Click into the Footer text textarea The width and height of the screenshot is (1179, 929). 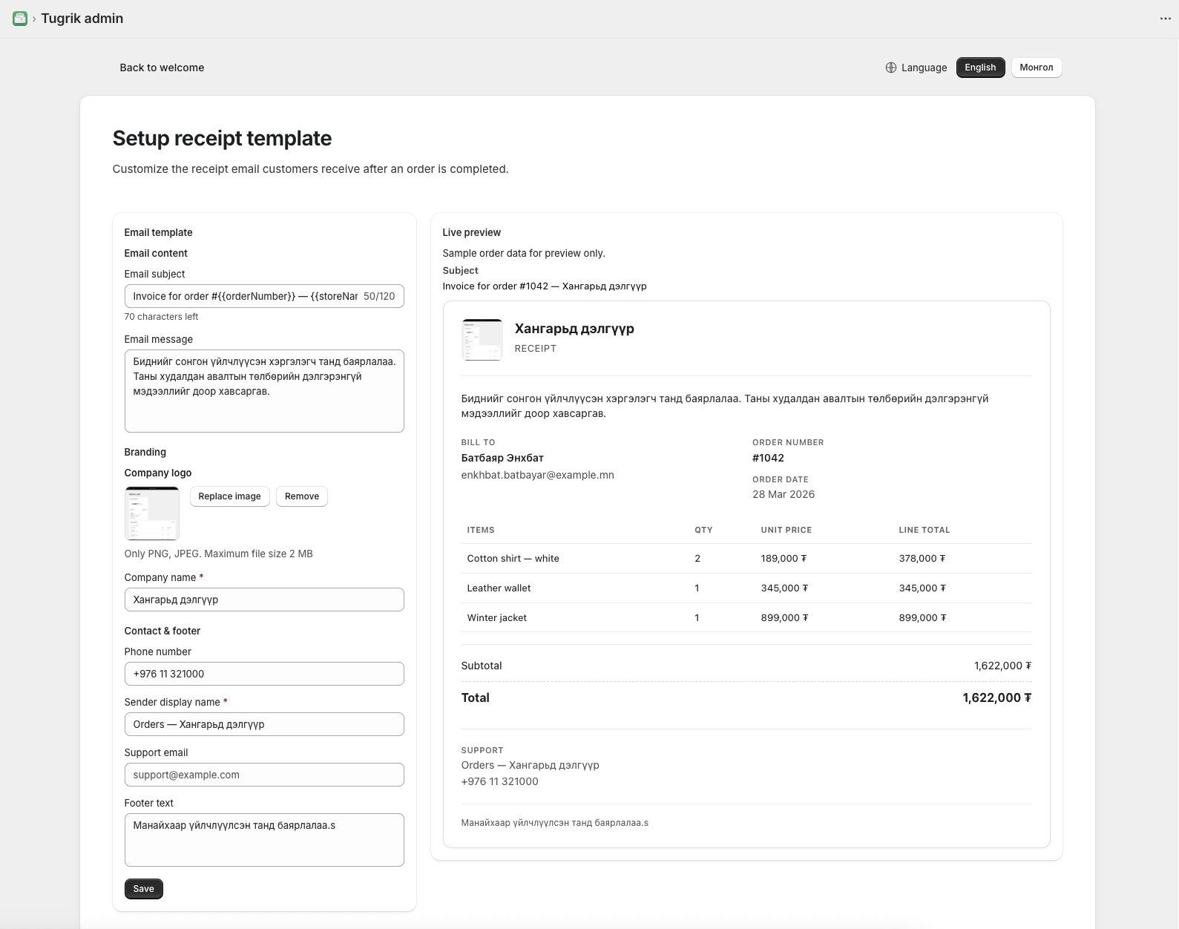tap(264, 840)
